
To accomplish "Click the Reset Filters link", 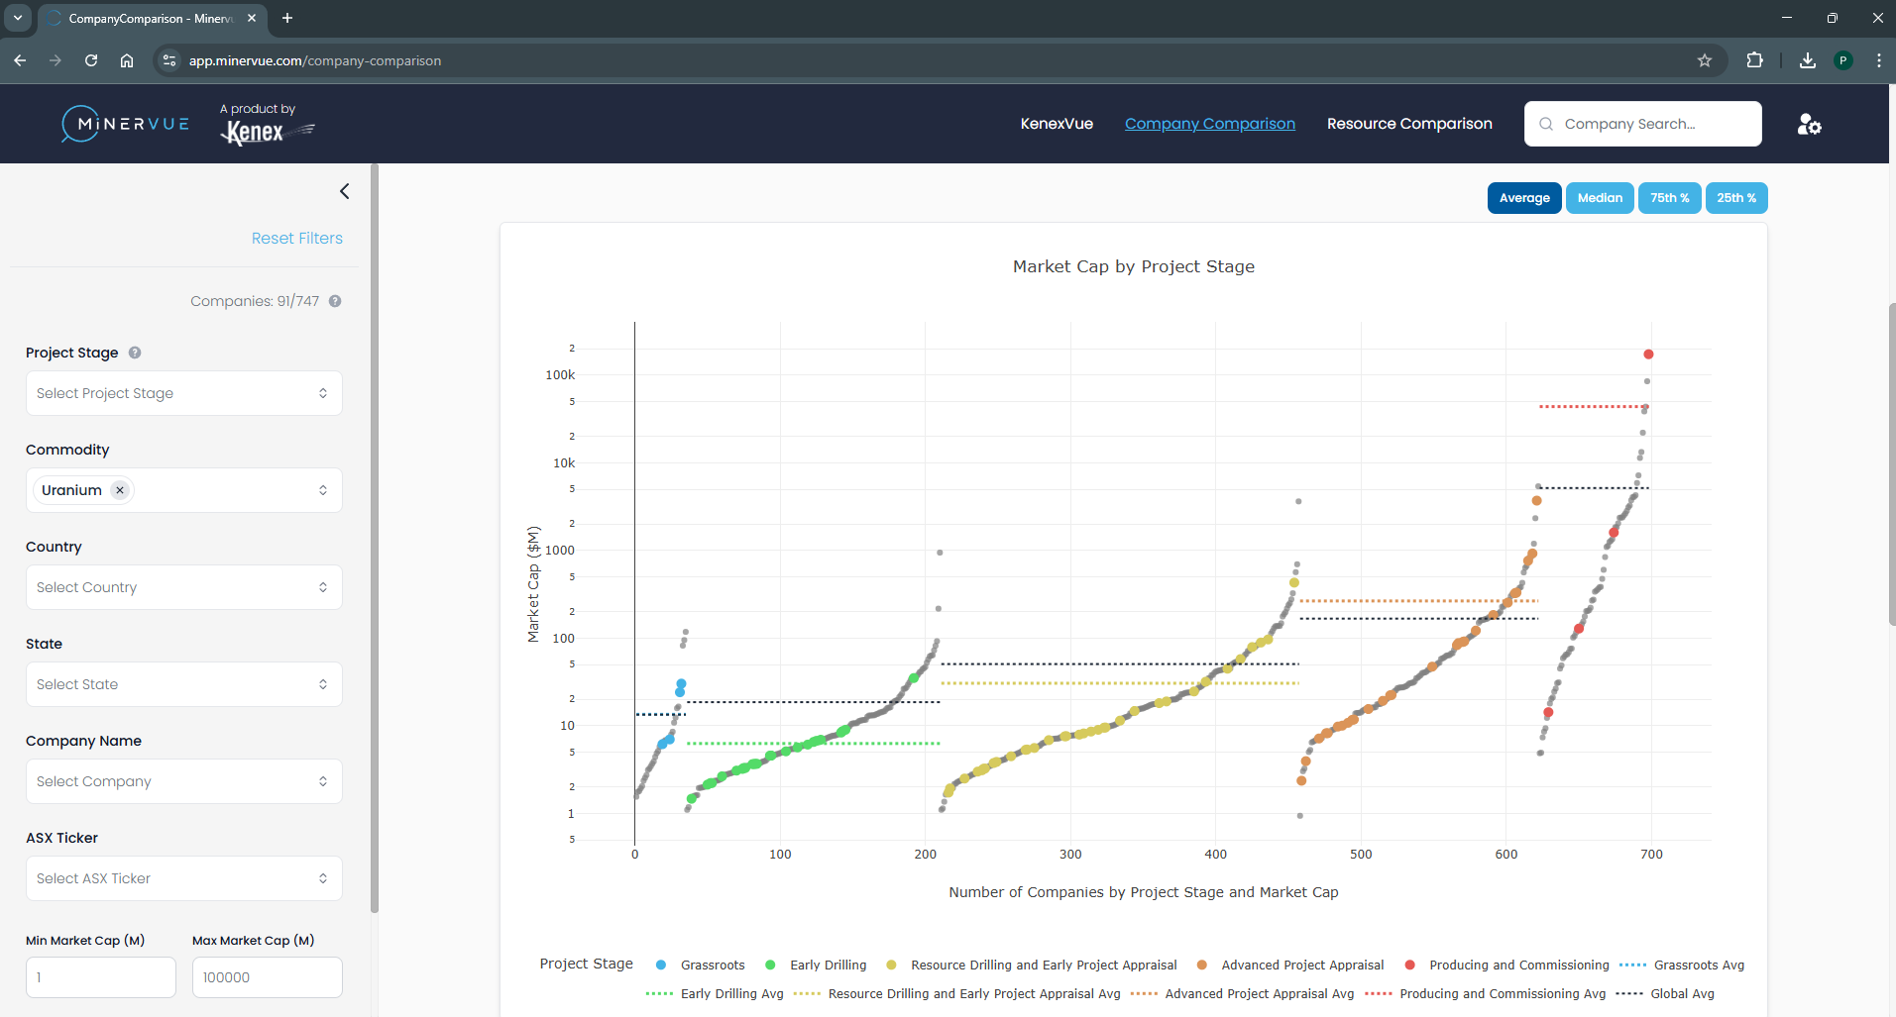I will (296, 238).
